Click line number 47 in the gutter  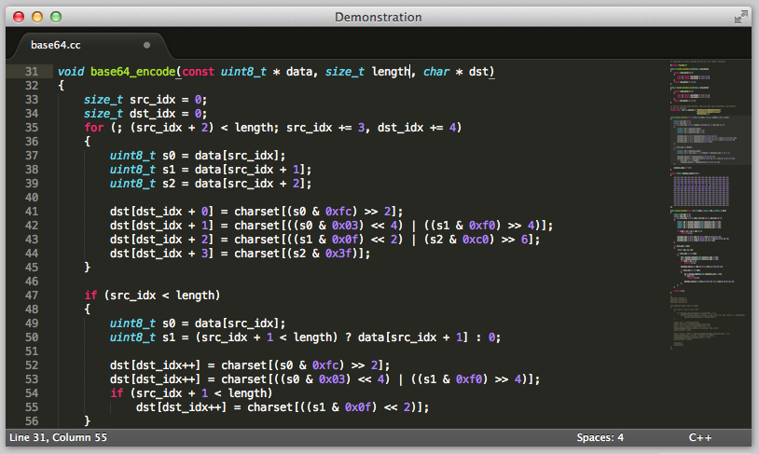[32, 296]
